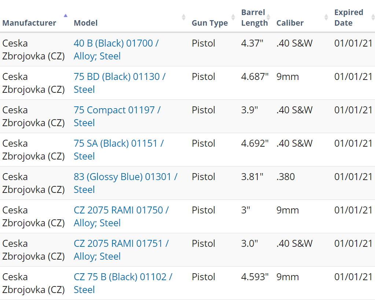Sort table by Manufacturer column arrow
Image resolution: width=375 pixels, height=300 pixels.
(x=66, y=16)
